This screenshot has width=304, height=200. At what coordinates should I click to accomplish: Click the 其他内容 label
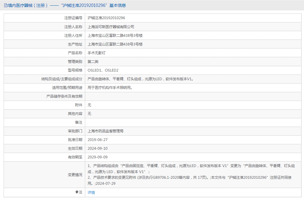pyautogui.click(x=75, y=114)
